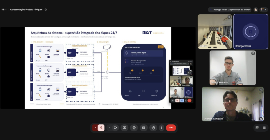270x140 pixels.
Task: Unmute the microphone in the call toolbar
Action: pyautogui.click(x=101, y=128)
